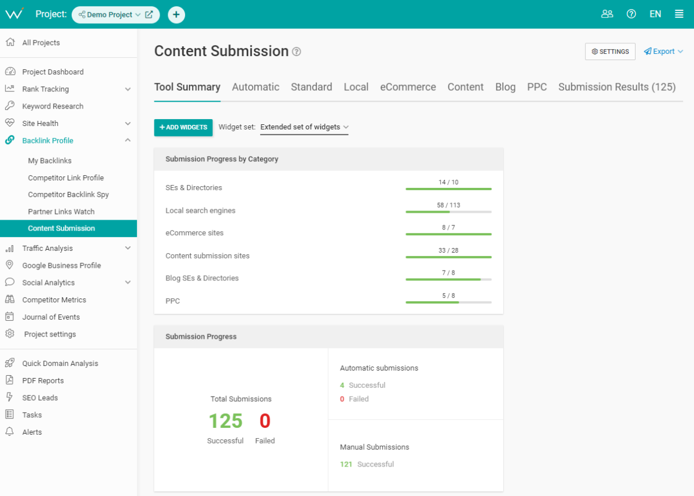Open the hamburger menu icon at top right
Image resolution: width=694 pixels, height=496 pixels.
click(x=679, y=14)
